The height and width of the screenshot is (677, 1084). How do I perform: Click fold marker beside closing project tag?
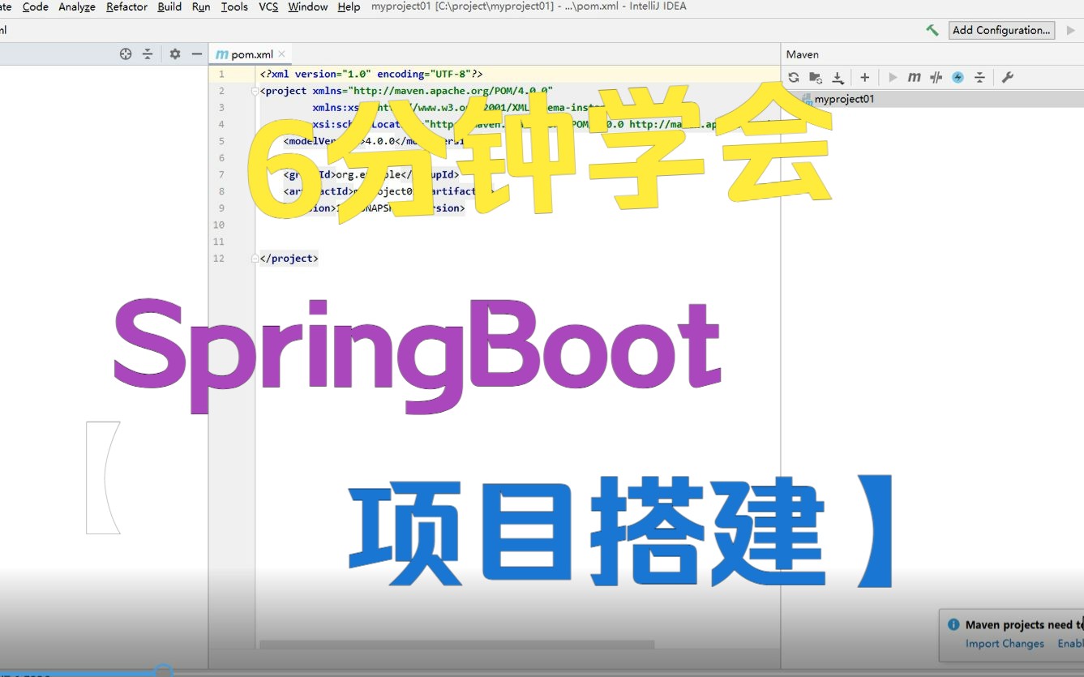tap(255, 259)
